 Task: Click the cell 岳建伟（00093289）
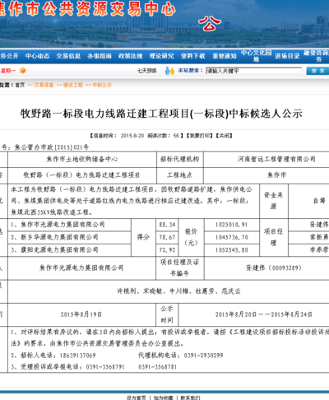click(274, 267)
